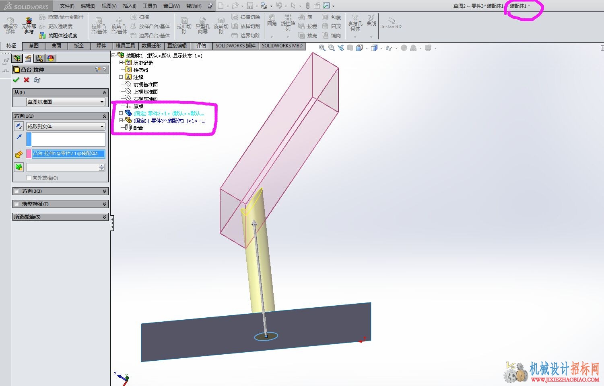
Task: Open the Reference Geometry (参考几何体) tool
Action: coord(355,22)
